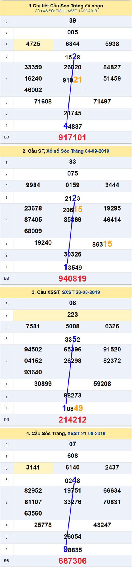Click the number 85869
The image size is (132, 567).
73,220
